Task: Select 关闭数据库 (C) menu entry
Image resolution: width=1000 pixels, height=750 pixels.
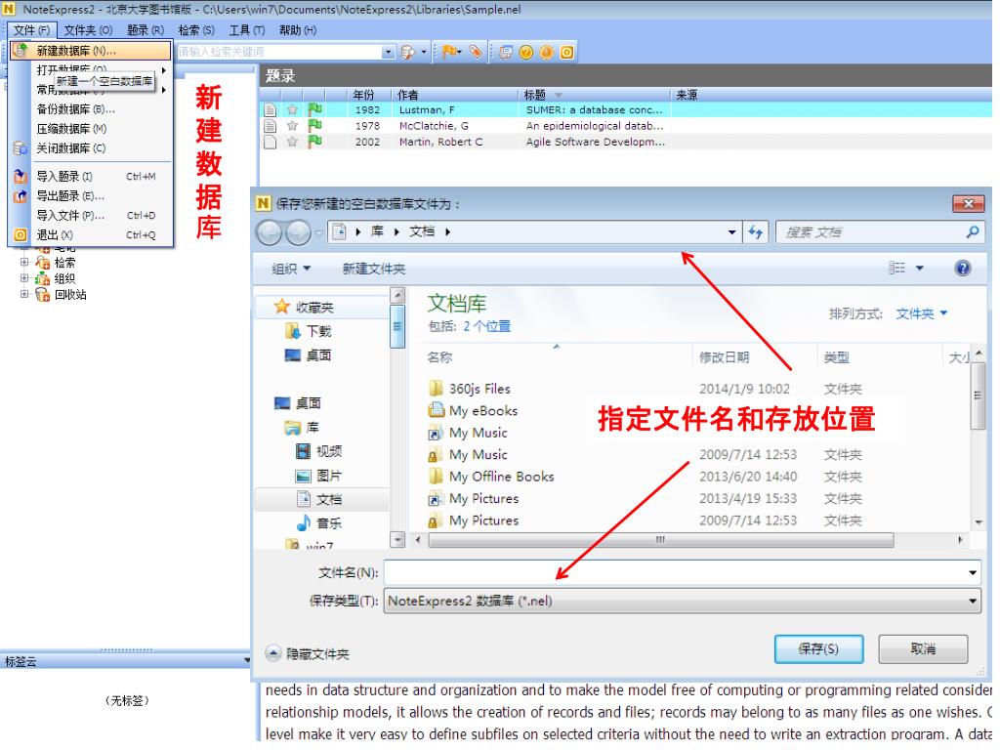Action: click(91, 148)
